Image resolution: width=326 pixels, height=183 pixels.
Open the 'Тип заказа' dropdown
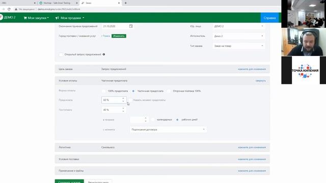point(239,46)
